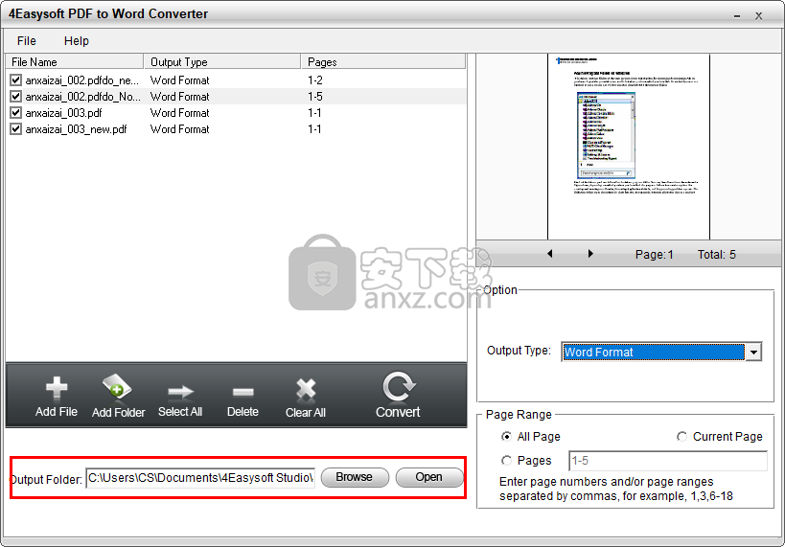The height and width of the screenshot is (547, 785).
Task: Select the All Page radio button
Action: (507, 437)
